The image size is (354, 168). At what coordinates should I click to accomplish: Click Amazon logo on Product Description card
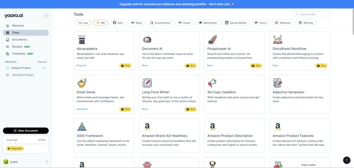pyautogui.click(x=213, y=127)
